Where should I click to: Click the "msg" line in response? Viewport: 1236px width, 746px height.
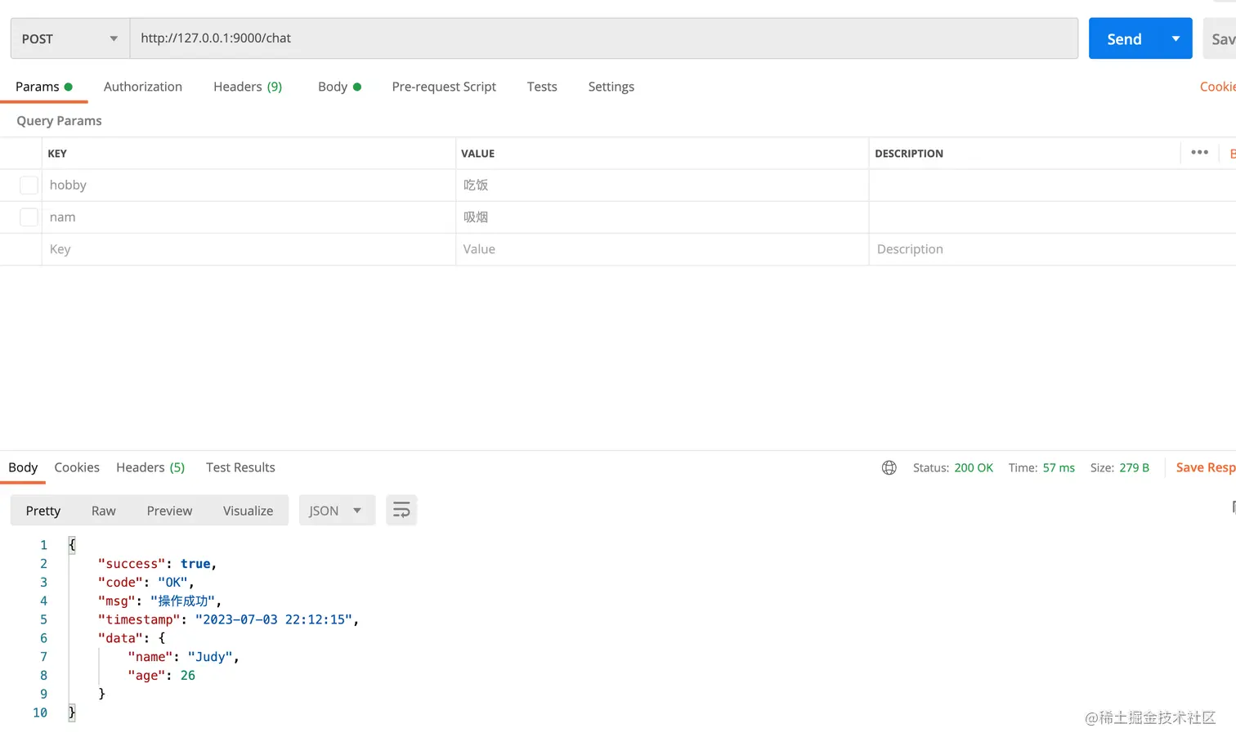point(159,601)
